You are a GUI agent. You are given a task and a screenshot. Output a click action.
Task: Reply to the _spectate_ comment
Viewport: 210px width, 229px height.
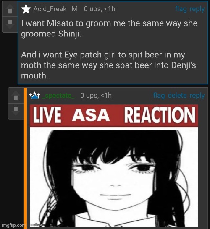click(x=197, y=96)
